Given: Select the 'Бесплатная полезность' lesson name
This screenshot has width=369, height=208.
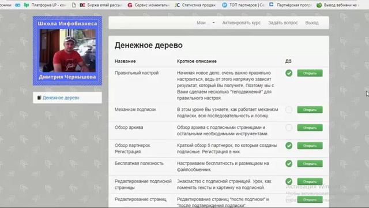Looking at the screenshot, I should (x=139, y=163).
